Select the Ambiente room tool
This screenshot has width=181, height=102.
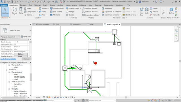coord(107,8)
